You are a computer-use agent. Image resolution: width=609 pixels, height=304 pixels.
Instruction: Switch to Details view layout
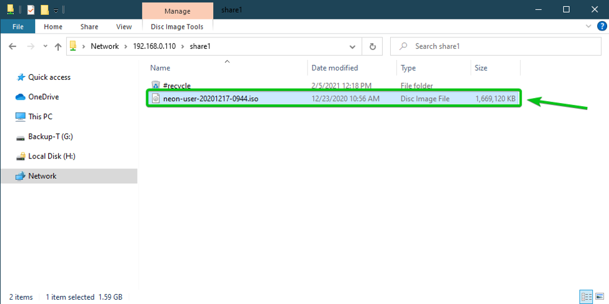(585, 297)
